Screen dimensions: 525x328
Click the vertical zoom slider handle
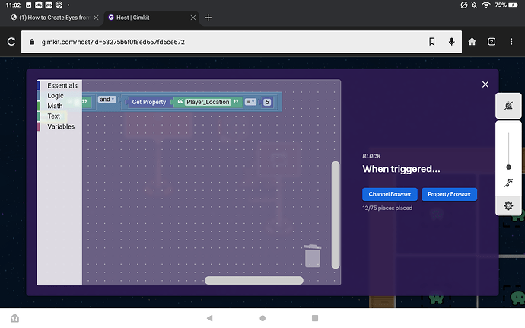click(508, 167)
